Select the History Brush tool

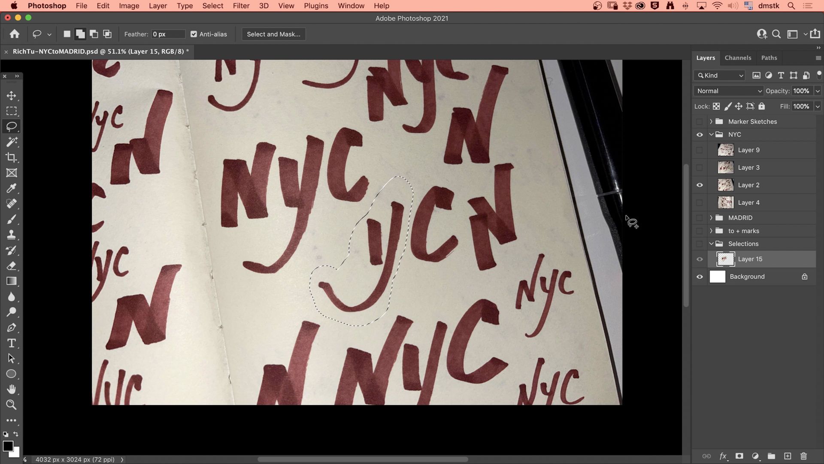tap(12, 250)
